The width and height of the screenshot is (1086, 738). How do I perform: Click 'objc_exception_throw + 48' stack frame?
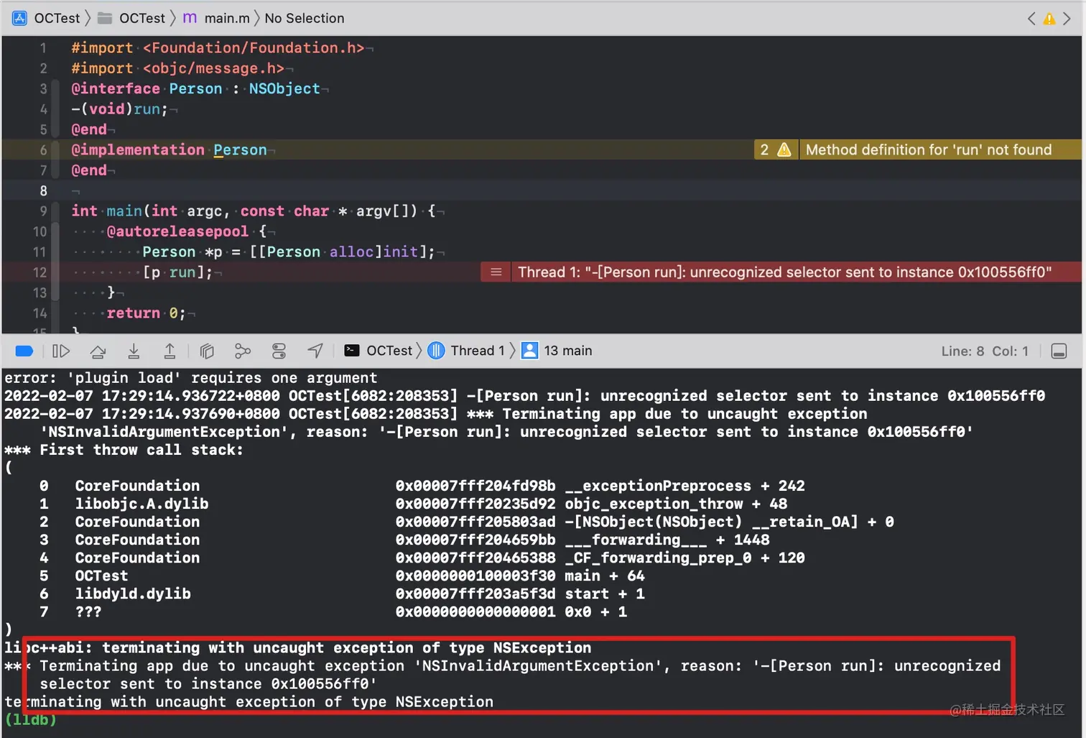point(676,504)
